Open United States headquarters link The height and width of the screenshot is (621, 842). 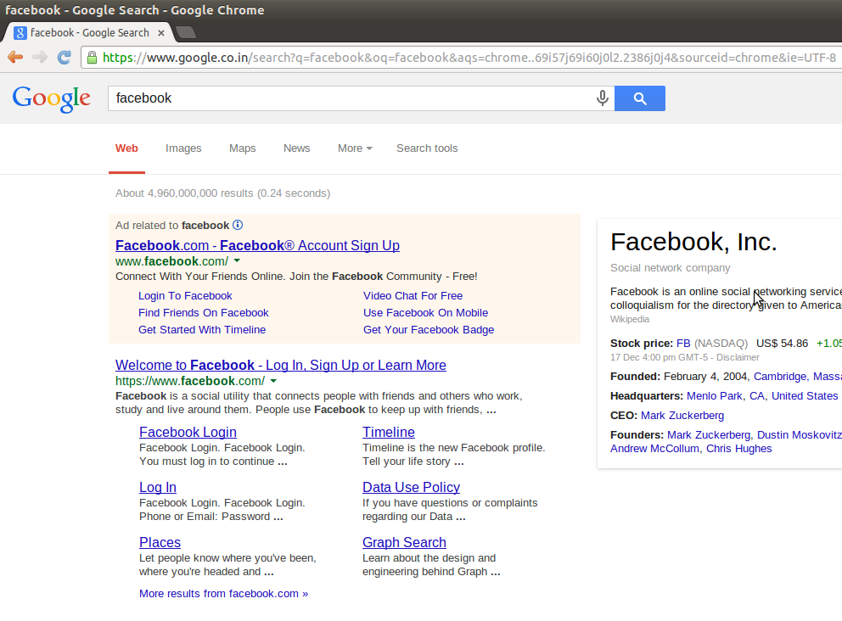click(805, 396)
